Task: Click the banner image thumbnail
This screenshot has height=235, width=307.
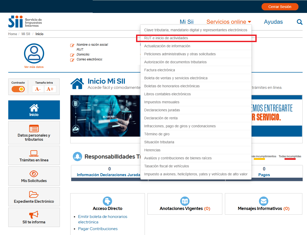Action: (x=105, y=116)
